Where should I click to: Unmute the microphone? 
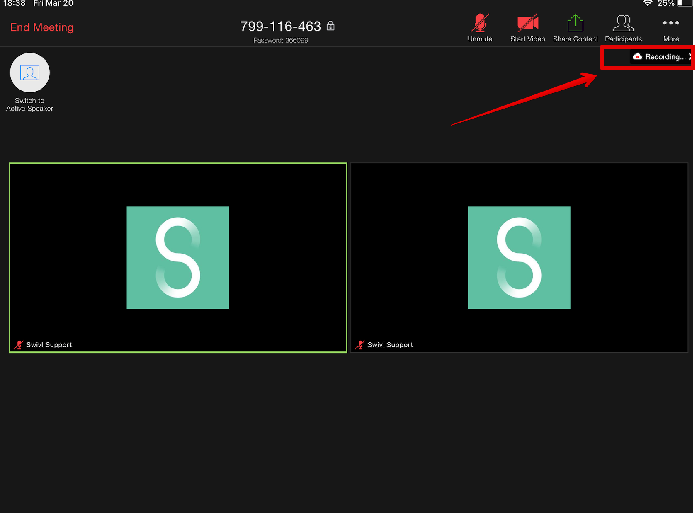tap(480, 28)
